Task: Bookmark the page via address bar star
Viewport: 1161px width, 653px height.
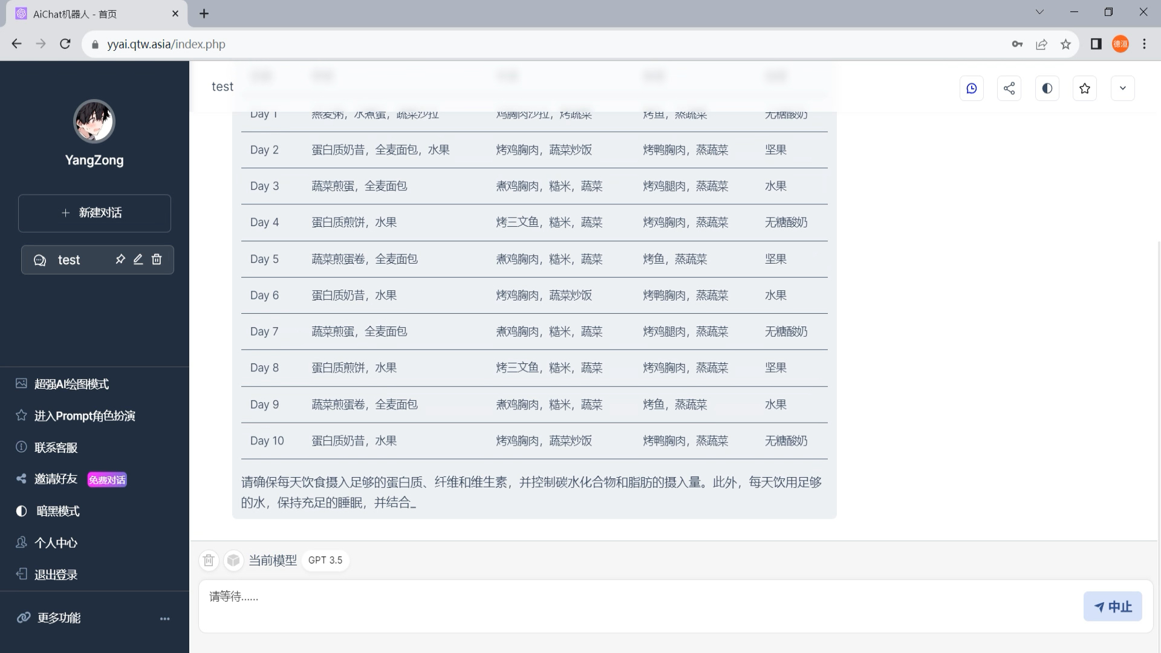Action: click(x=1066, y=44)
